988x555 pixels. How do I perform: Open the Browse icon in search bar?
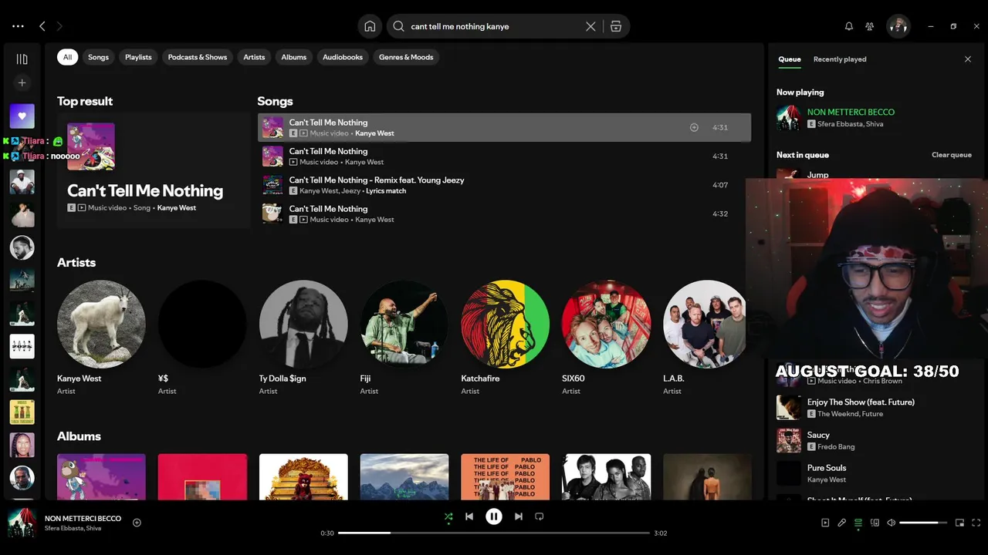pyautogui.click(x=615, y=26)
